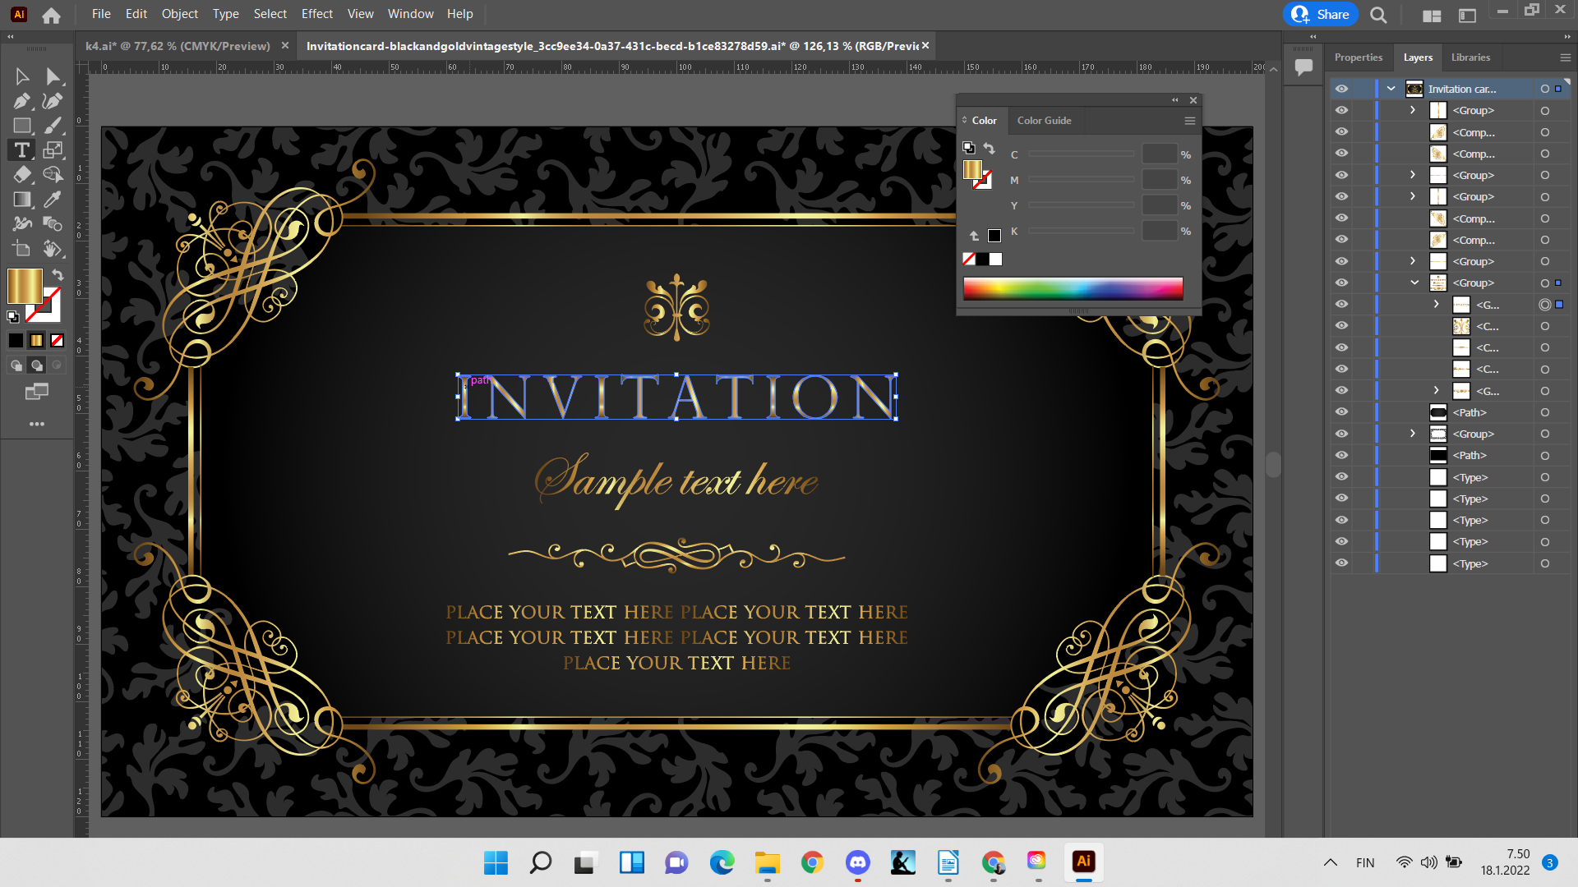Enable Draw Behind mode
The height and width of the screenshot is (887, 1578).
(36, 365)
